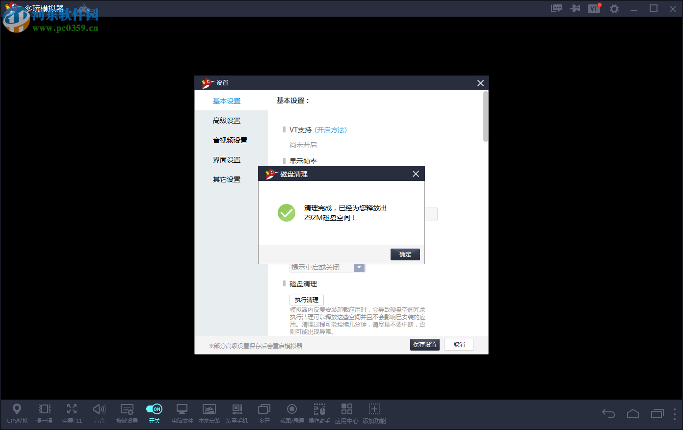683x430 pixels.
Task: Open 多开 multi-instance manager
Action: pos(264,413)
